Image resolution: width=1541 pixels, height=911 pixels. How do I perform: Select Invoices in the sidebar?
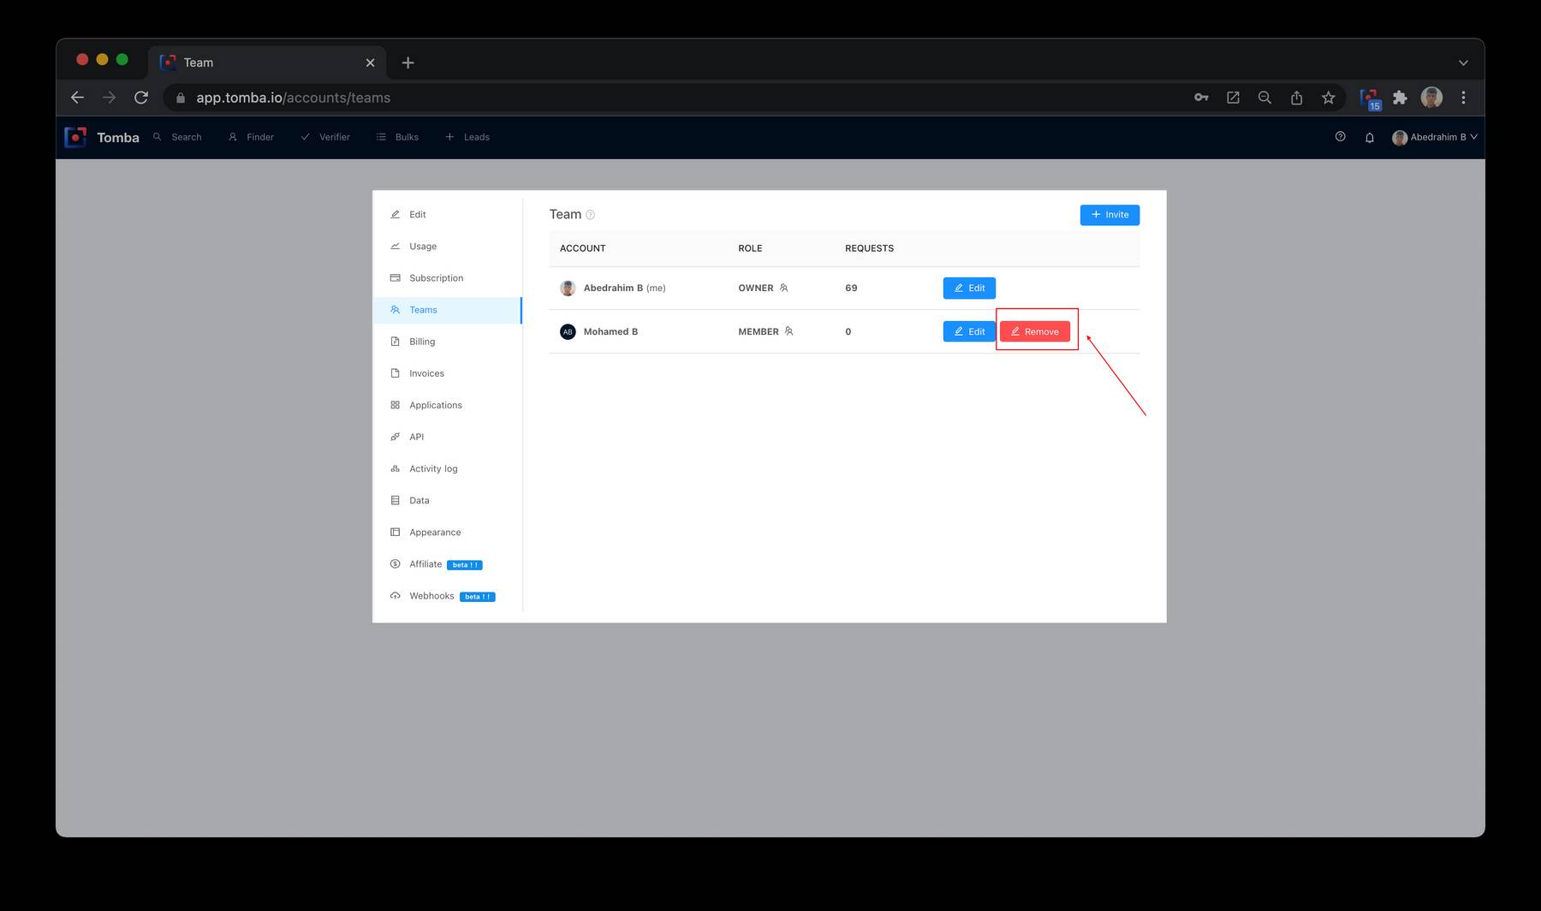pyautogui.click(x=448, y=373)
